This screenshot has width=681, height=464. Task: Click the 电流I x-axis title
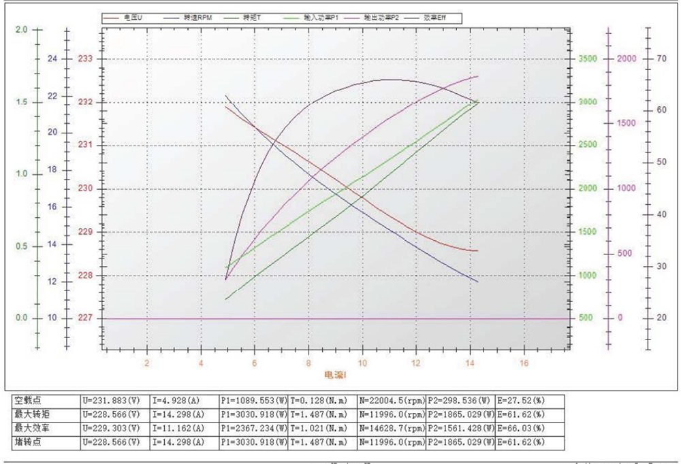pos(334,375)
